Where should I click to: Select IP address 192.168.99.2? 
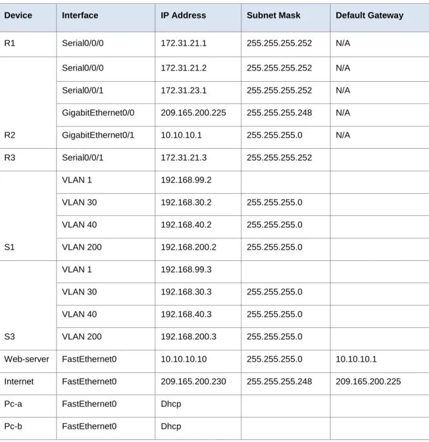point(186,180)
